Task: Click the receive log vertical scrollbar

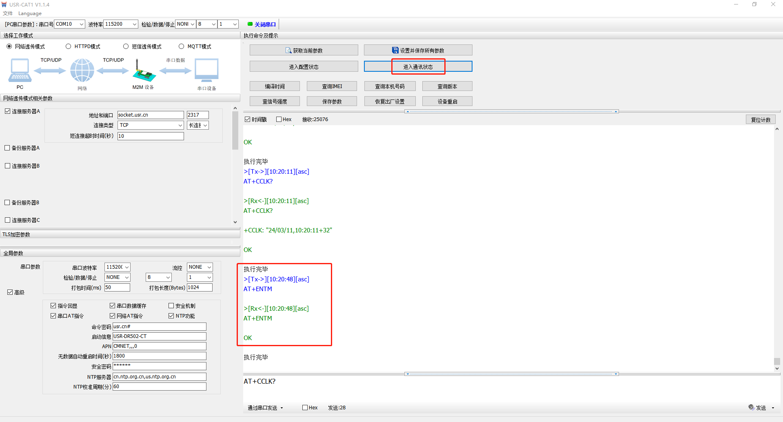Action: coord(777,245)
